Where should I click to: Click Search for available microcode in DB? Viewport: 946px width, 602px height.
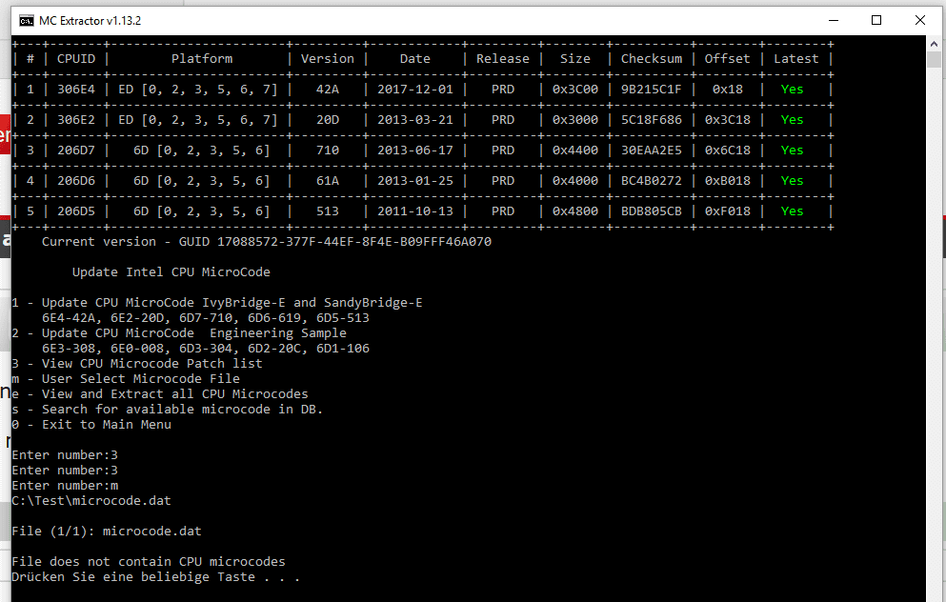coord(167,409)
